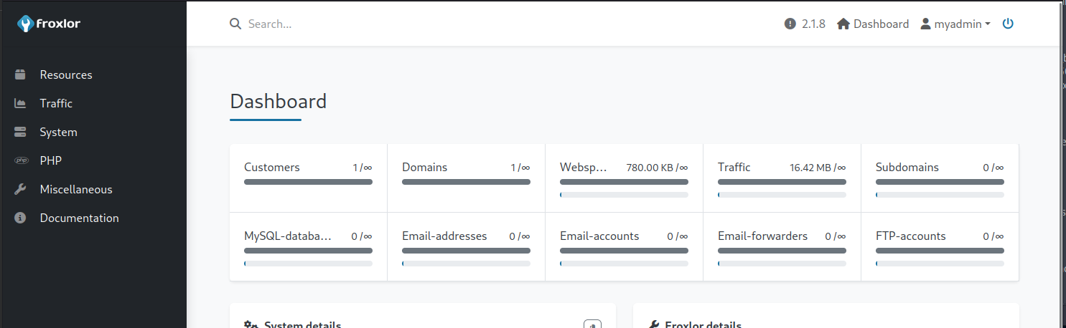Click the power logout icon

[1008, 24]
